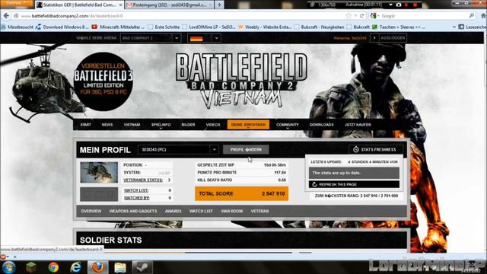
Task: Switch to WEAPONS AND GADGETS tab
Action: 133,211
